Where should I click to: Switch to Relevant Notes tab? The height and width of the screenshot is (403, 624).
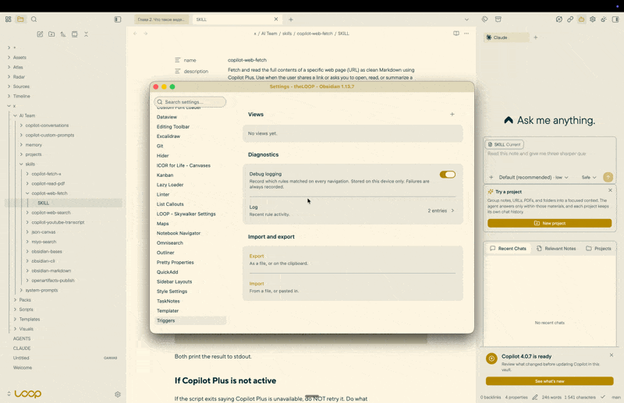556,248
